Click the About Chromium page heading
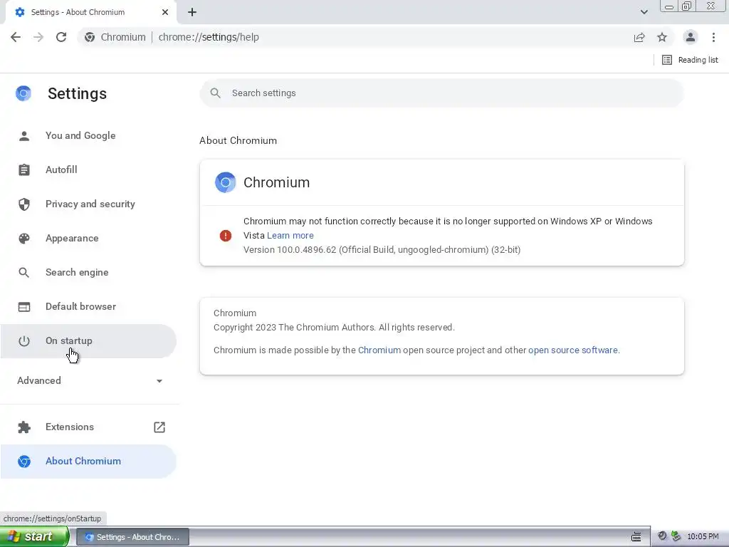 pyautogui.click(x=238, y=140)
